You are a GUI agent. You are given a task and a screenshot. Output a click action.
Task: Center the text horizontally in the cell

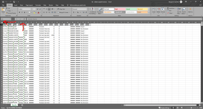click(x=47, y=12)
